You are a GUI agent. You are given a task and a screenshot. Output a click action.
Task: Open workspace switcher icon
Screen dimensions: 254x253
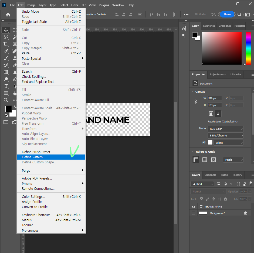[x=248, y=15]
